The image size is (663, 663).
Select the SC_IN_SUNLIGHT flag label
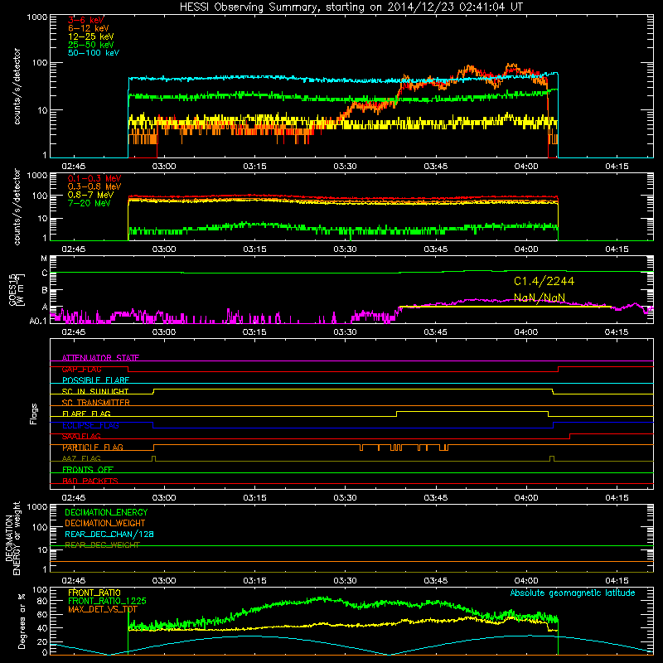click(95, 391)
